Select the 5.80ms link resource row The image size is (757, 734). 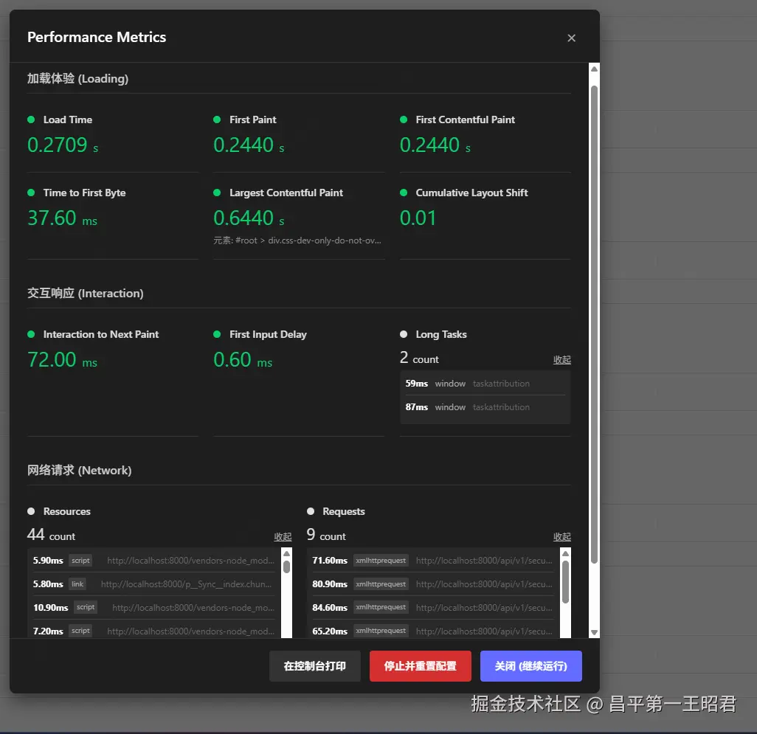(153, 584)
